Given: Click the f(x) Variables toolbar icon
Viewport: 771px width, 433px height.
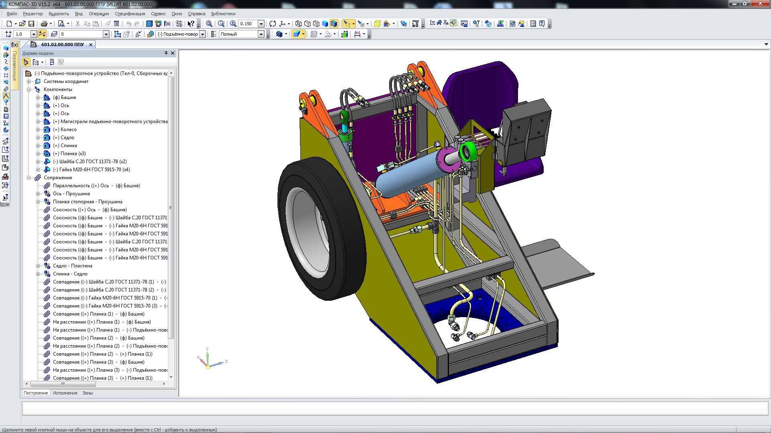Looking at the screenshot, I should click(x=167, y=24).
